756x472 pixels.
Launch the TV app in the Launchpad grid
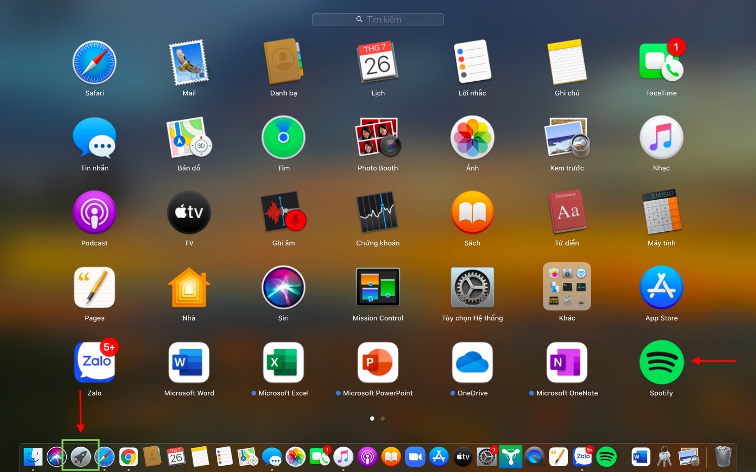coord(189,212)
